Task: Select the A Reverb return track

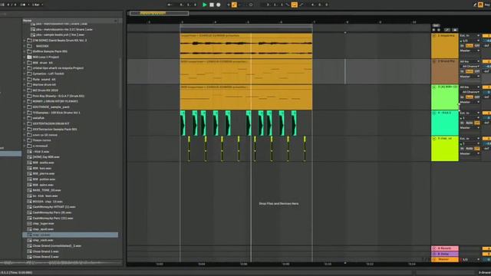Action: [x=445, y=248]
